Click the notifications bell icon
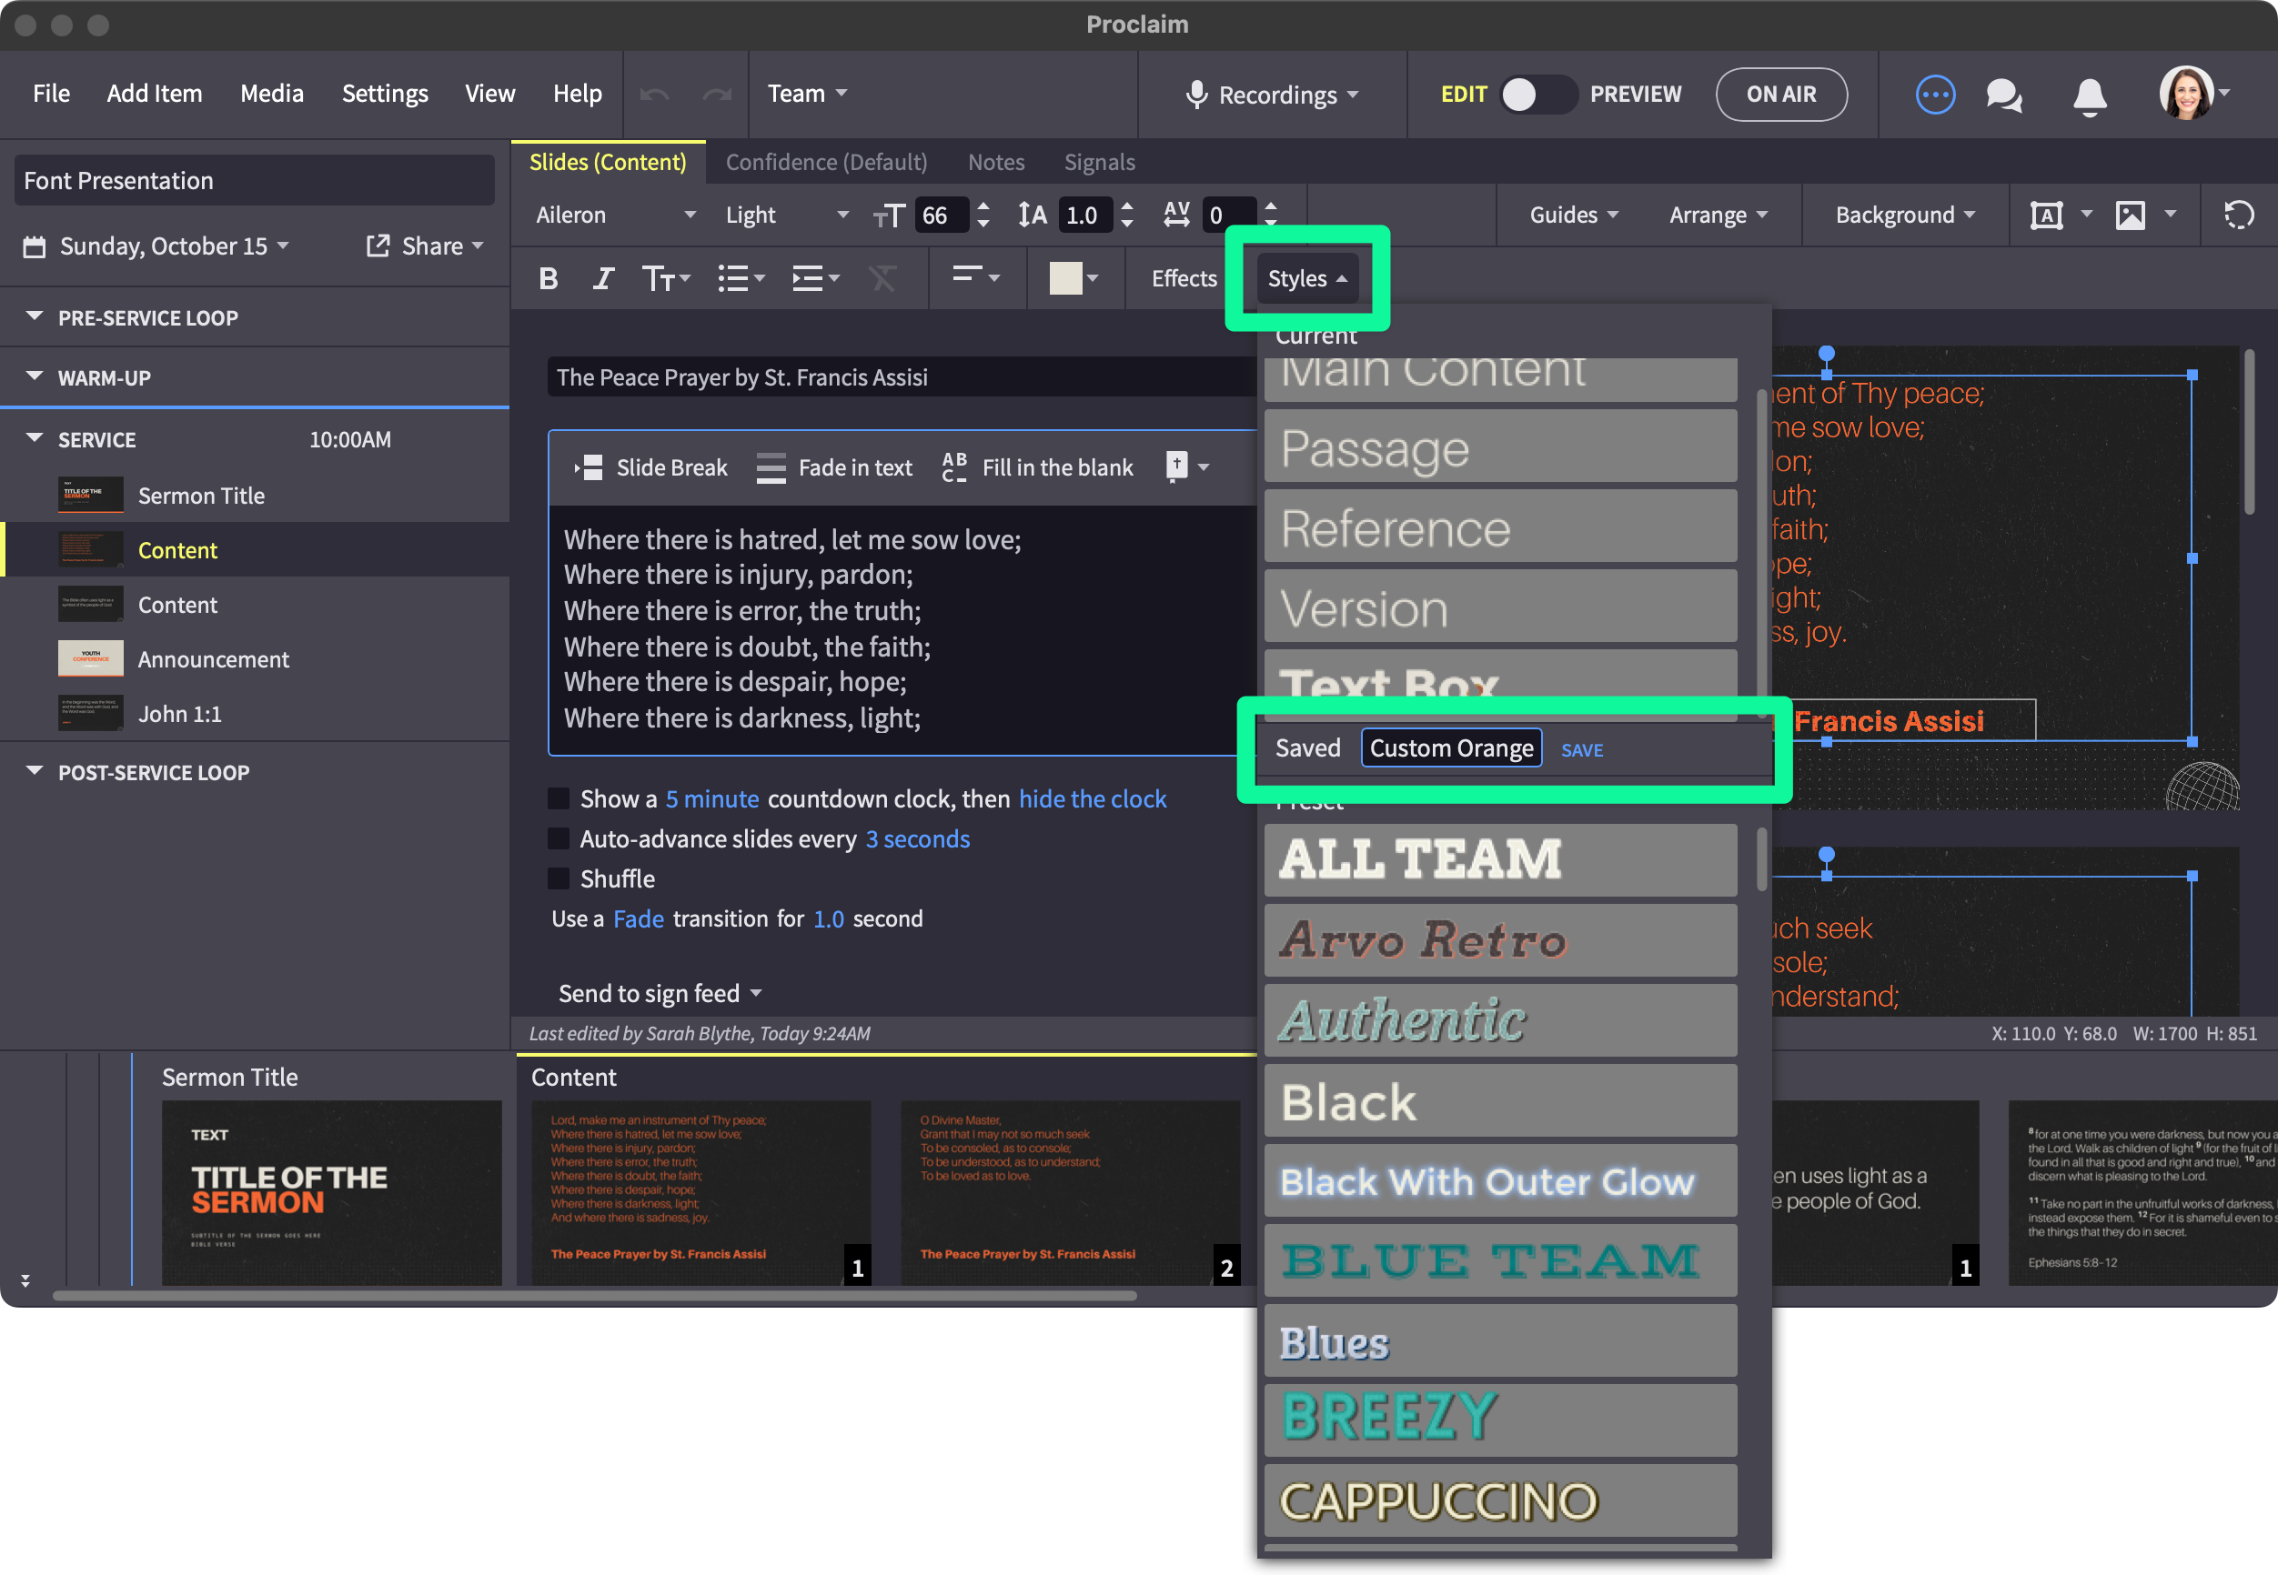 [x=2089, y=95]
